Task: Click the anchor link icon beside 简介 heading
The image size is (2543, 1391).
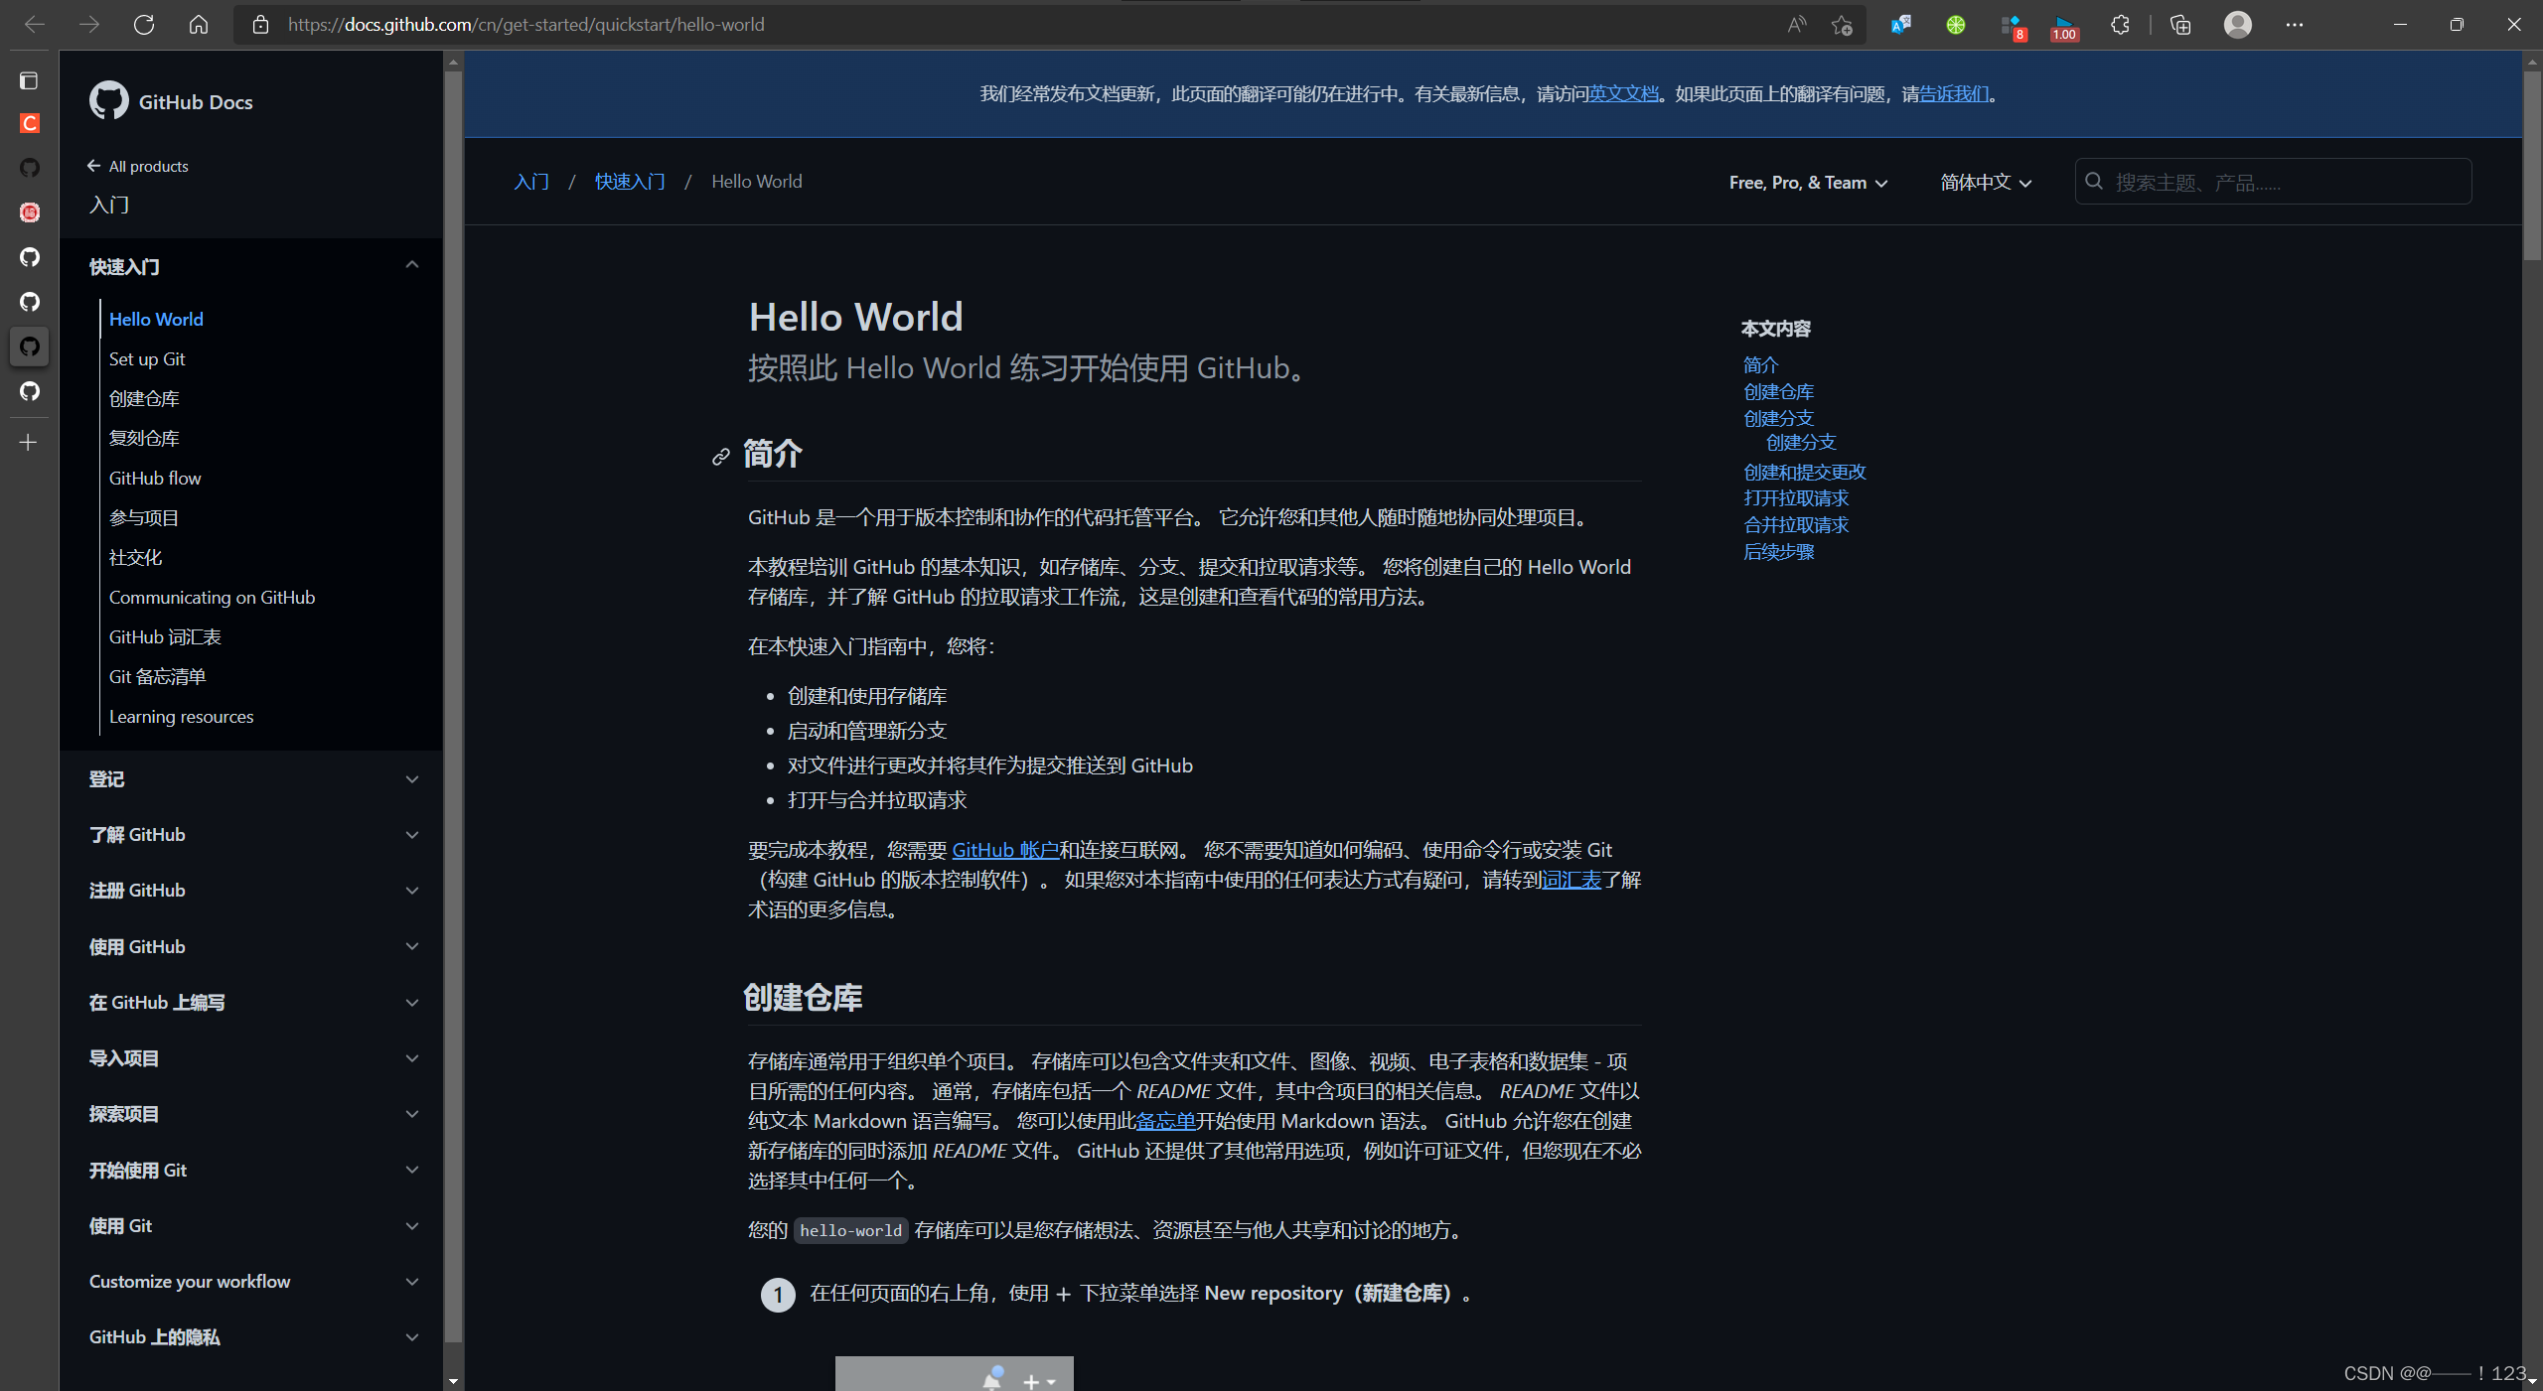Action: [721, 457]
